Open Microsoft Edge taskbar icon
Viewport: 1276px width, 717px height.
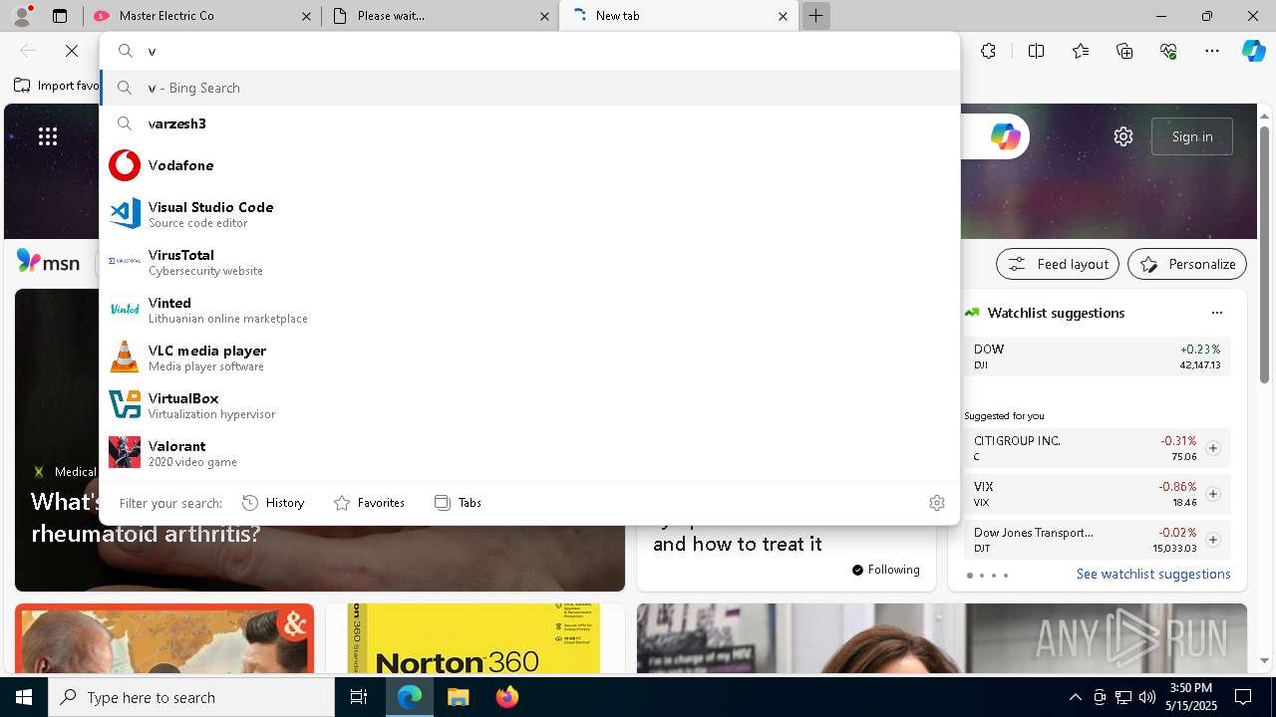410,697
